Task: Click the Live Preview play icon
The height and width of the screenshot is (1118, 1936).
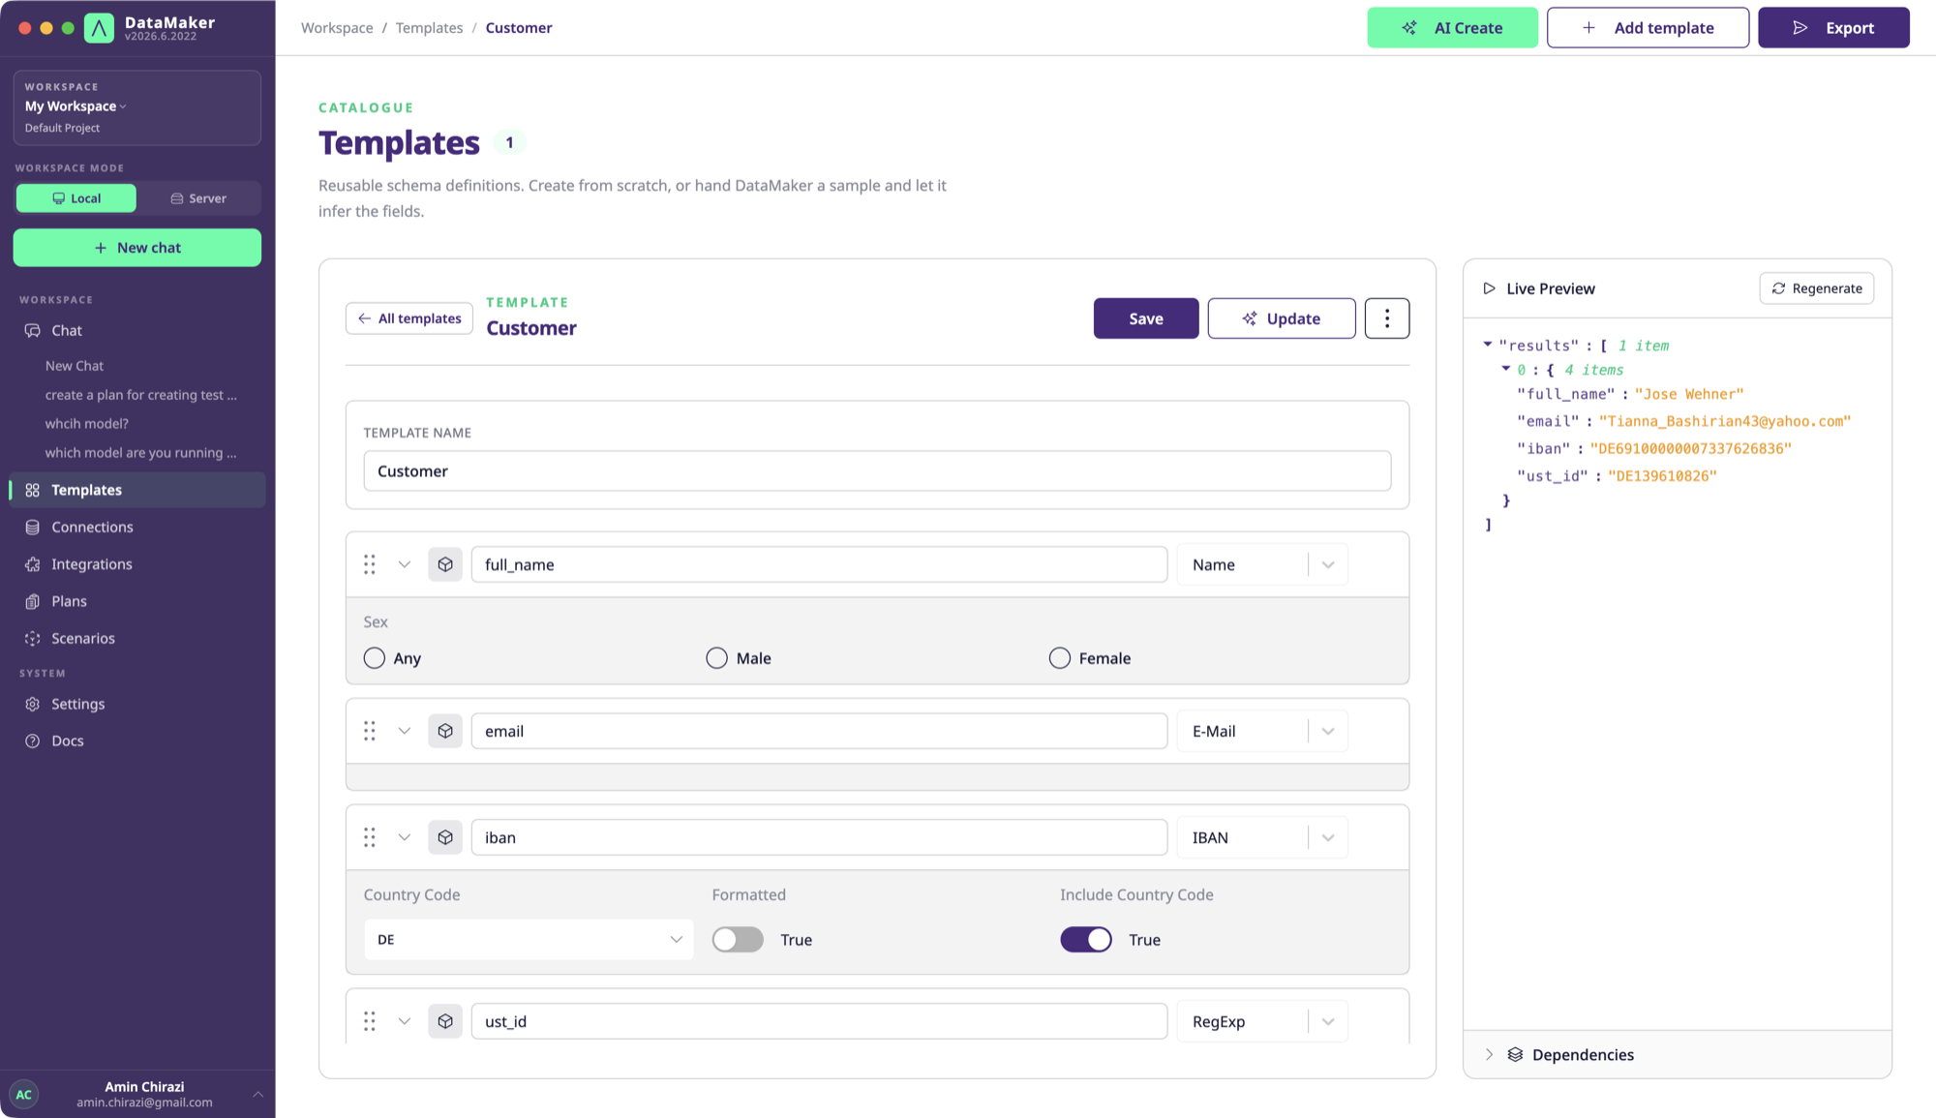Action: (x=1490, y=288)
